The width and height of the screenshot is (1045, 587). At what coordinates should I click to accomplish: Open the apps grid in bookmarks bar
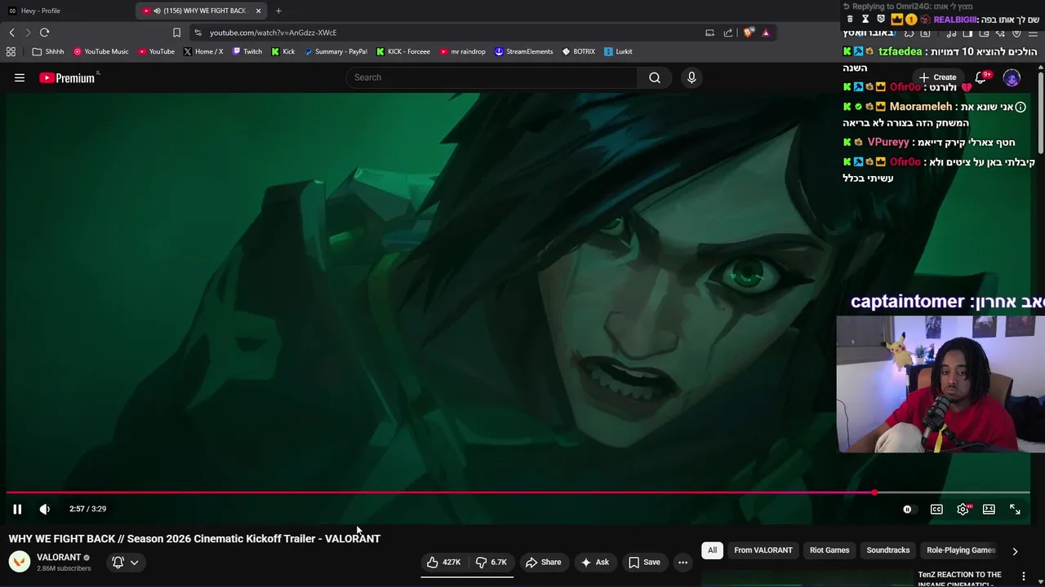11,51
